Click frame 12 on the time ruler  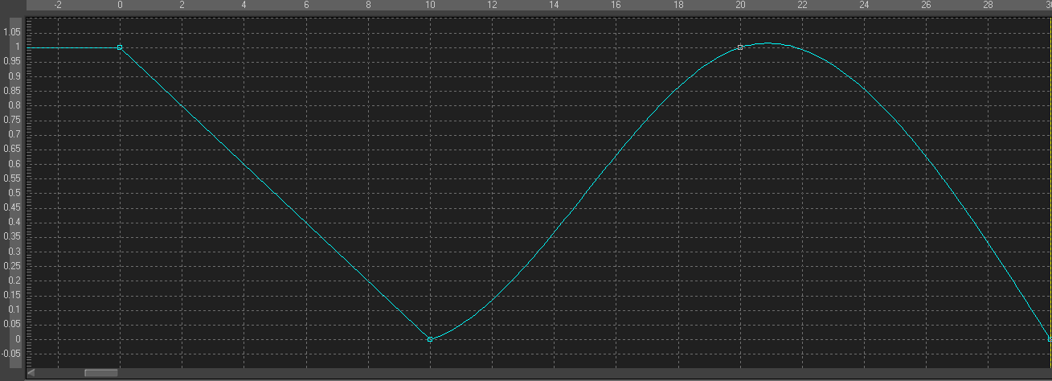[x=492, y=5]
